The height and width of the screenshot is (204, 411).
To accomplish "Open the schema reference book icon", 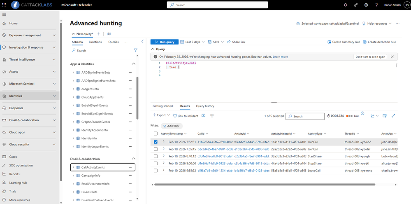I will [x=109, y=34].
